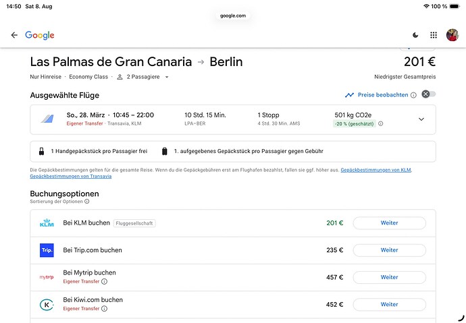
Task: Click the 10 Std. 15 Min. duration
Action: [x=205, y=115]
